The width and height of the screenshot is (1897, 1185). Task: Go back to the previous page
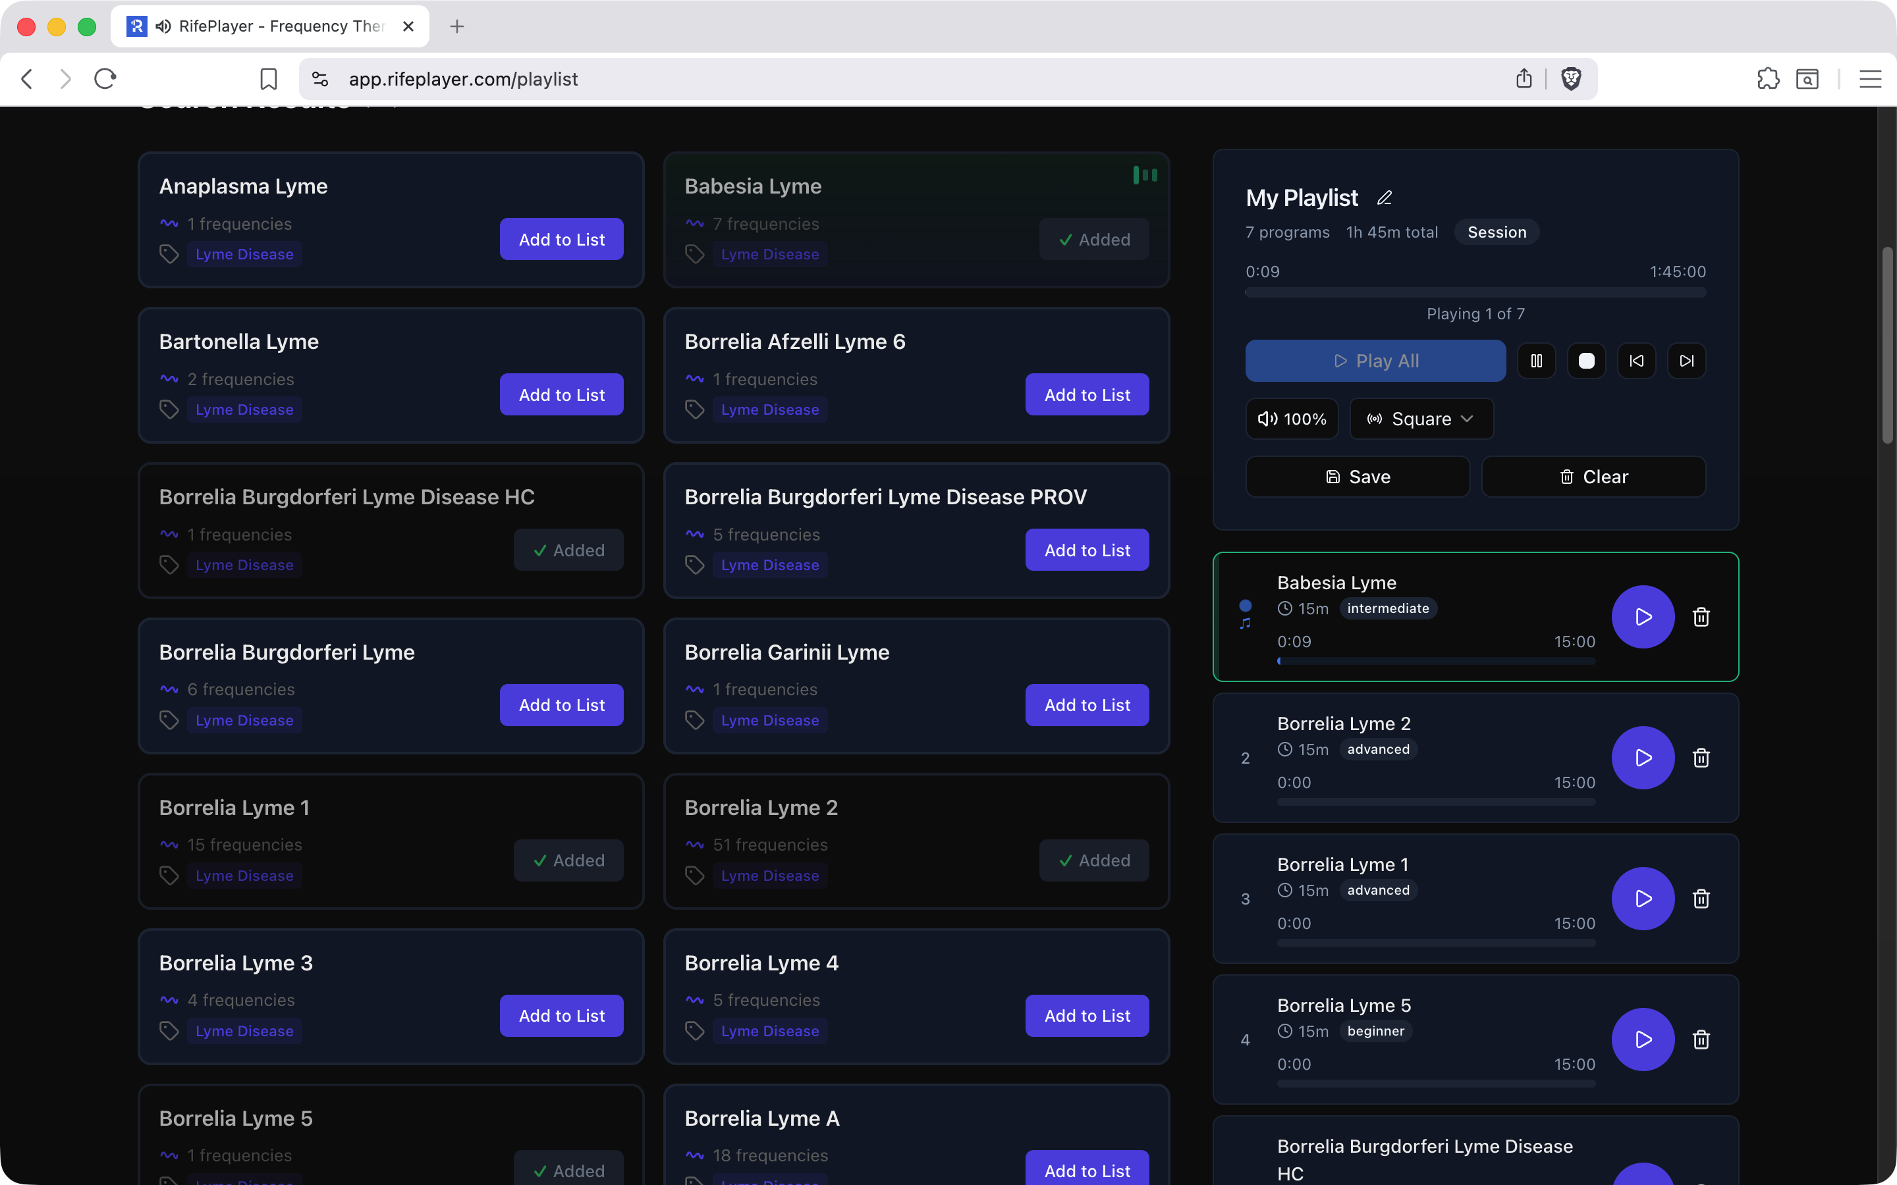click(x=28, y=78)
